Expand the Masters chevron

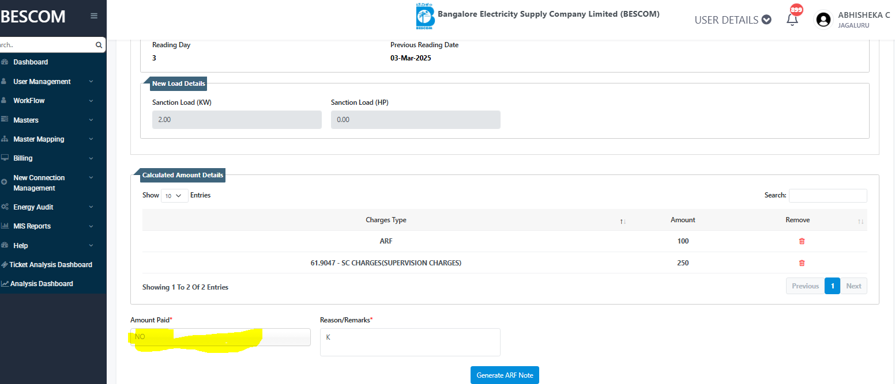click(91, 120)
